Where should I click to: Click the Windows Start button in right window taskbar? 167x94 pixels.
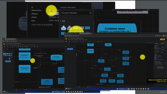tap(117, 89)
